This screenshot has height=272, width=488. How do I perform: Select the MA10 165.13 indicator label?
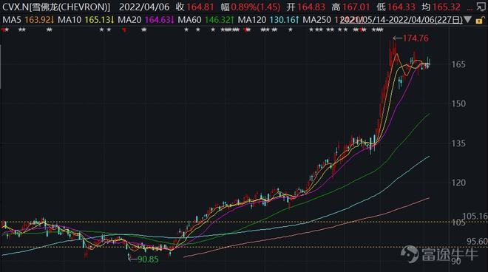86,20
